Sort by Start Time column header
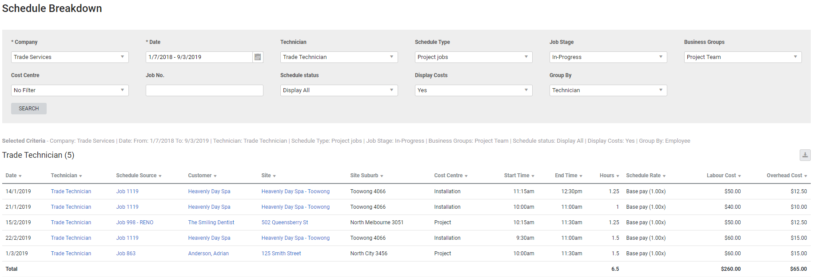Viewport: 813px width, 277px height. point(519,176)
